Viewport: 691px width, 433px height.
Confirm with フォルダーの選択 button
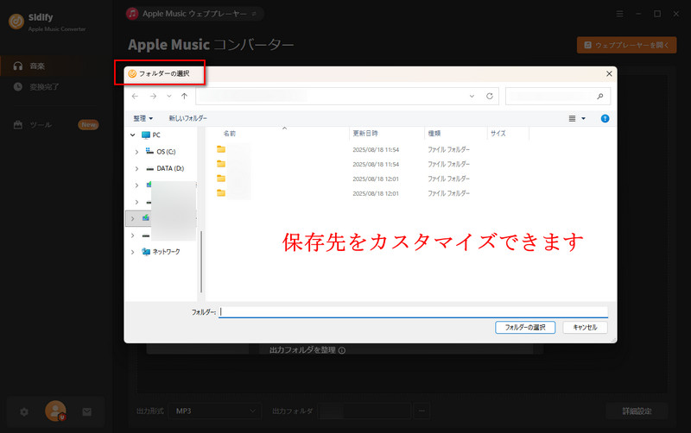[525, 328]
